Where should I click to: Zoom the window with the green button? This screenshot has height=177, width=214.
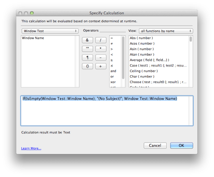tap(32, 13)
